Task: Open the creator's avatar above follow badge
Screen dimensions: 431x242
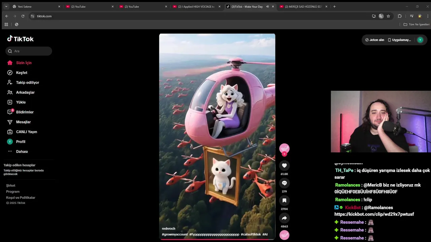Action: tap(284, 148)
